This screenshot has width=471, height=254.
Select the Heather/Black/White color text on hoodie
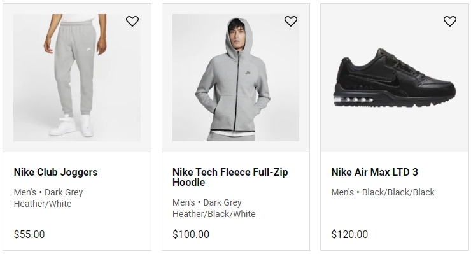pyautogui.click(x=214, y=214)
